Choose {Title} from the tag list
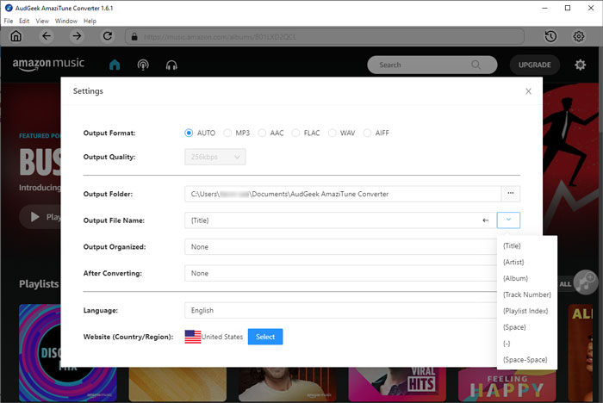Image resolution: width=603 pixels, height=403 pixels. pyautogui.click(x=527, y=245)
